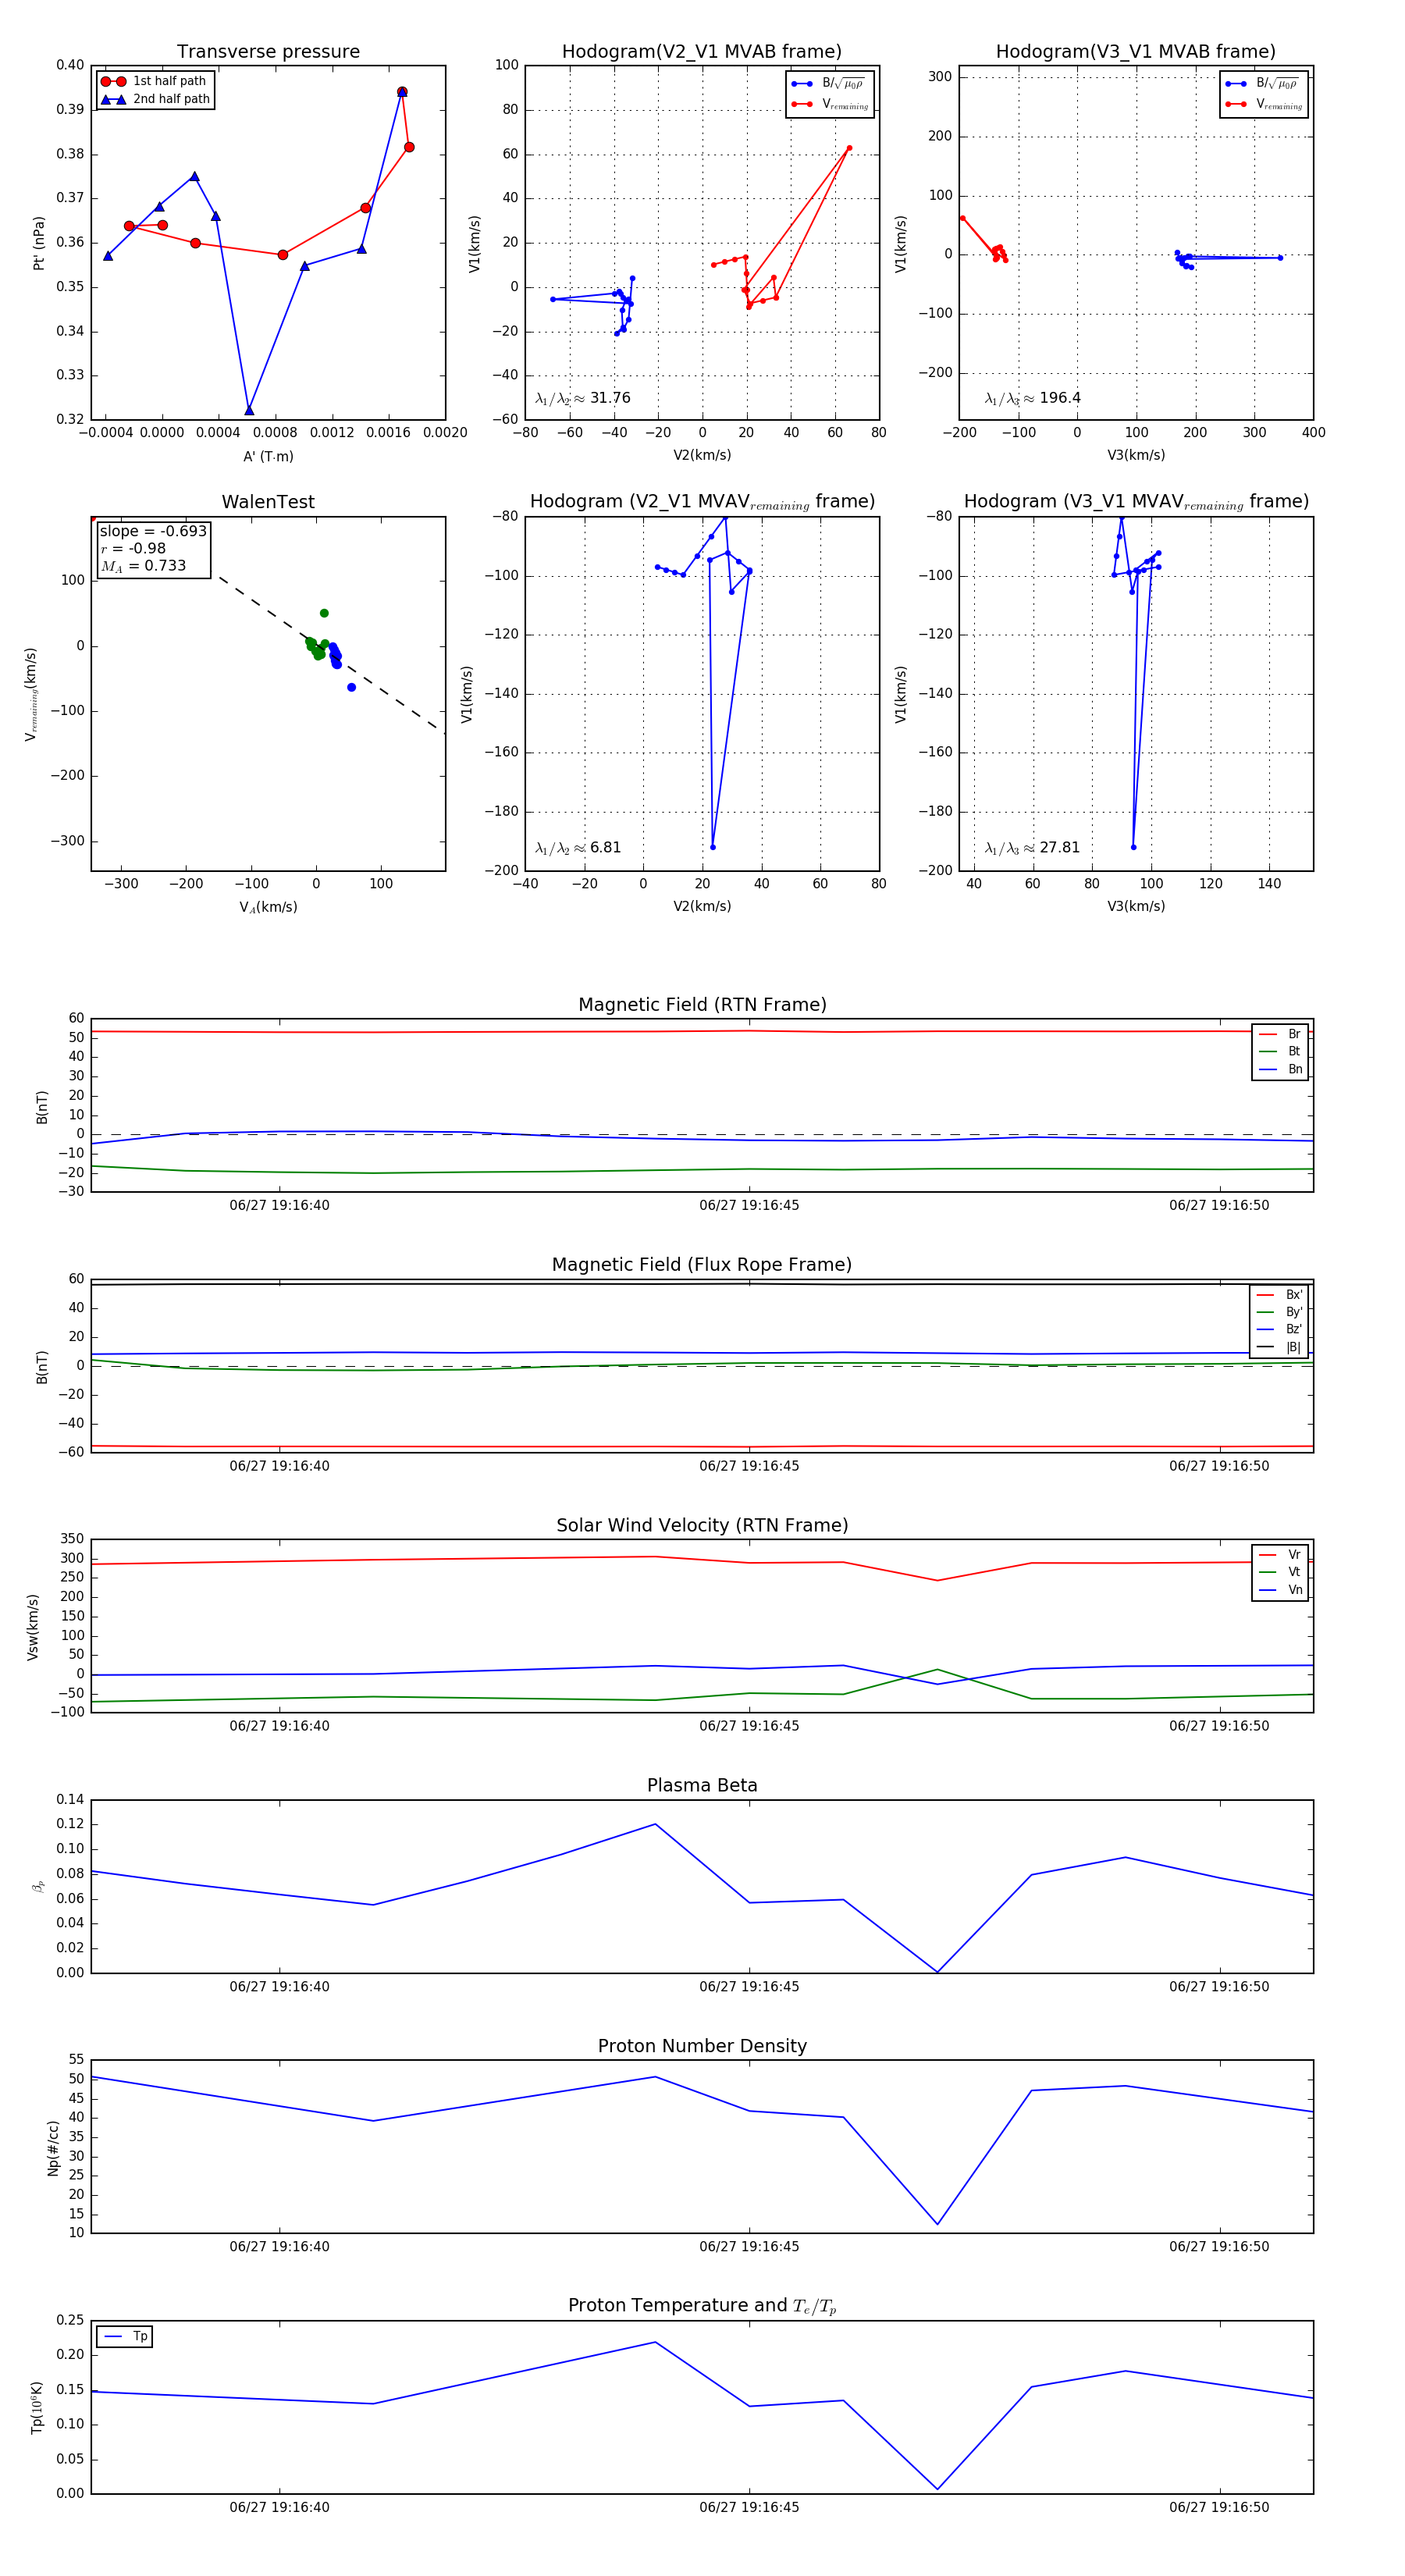The height and width of the screenshot is (2576, 1405).
Task: Click the Plasma Beta chart title
Action: pyautogui.click(x=702, y=1785)
